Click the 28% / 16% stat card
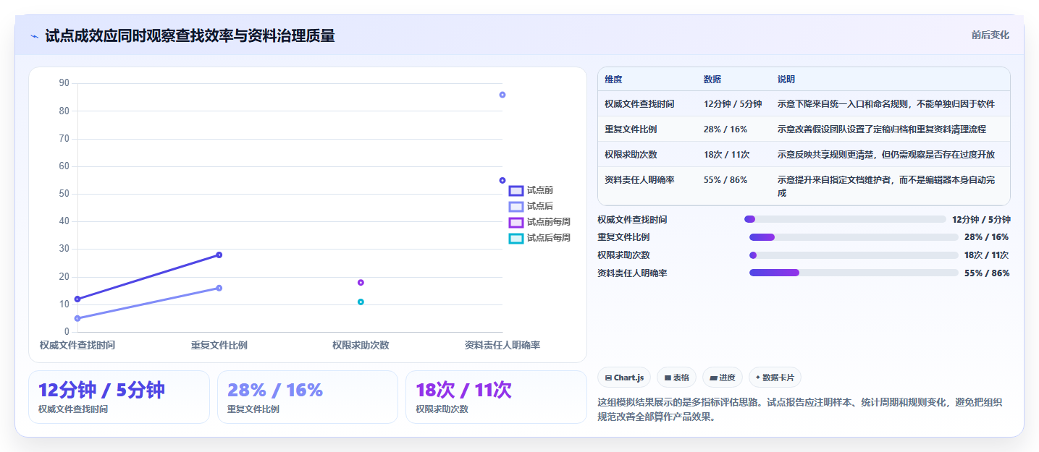 308,397
